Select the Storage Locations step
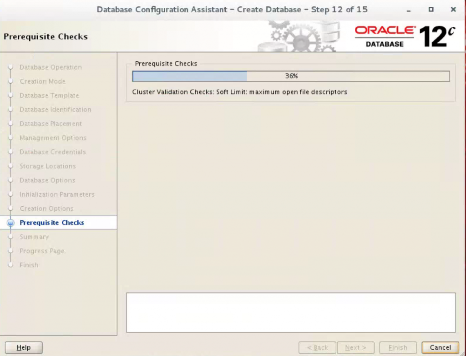The image size is (466, 356). 47,166
